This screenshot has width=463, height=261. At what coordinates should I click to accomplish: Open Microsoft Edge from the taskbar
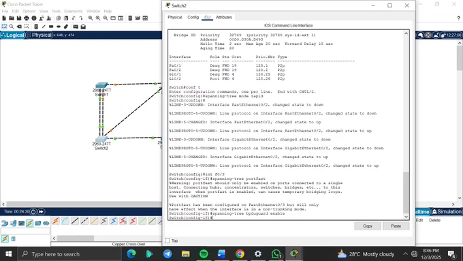[x=131, y=254]
